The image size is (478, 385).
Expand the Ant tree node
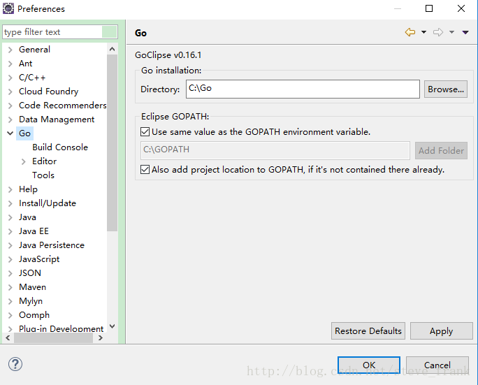click(x=10, y=64)
